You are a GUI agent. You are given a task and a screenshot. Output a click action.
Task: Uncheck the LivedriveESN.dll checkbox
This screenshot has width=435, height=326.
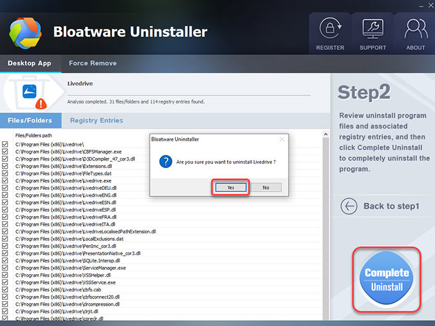pos(5,203)
